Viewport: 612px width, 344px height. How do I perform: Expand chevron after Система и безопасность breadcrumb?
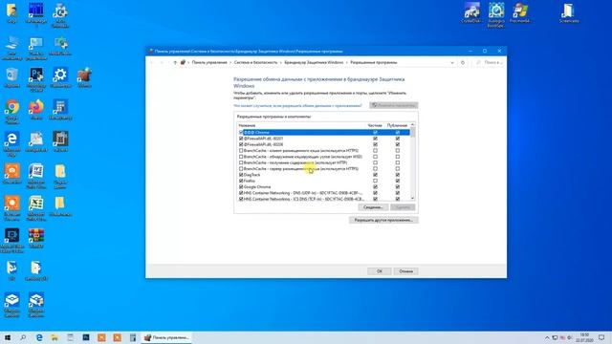tap(280, 62)
